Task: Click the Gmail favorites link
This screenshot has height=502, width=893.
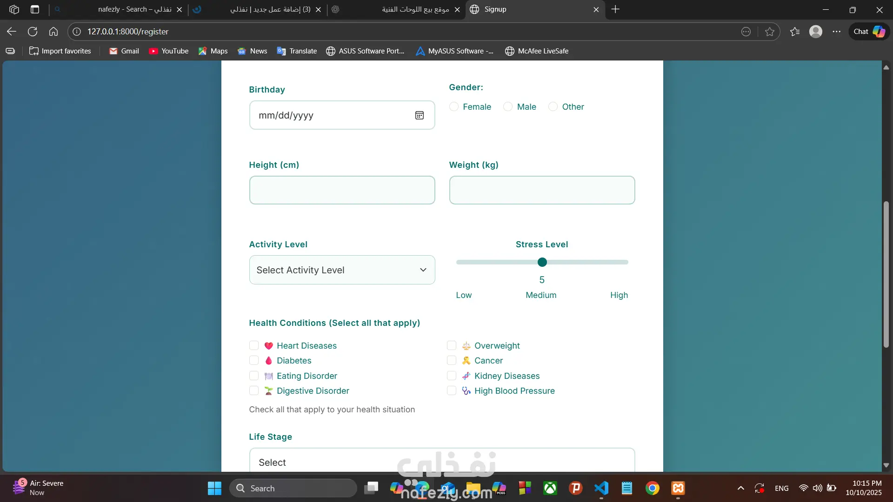Action: (x=124, y=51)
